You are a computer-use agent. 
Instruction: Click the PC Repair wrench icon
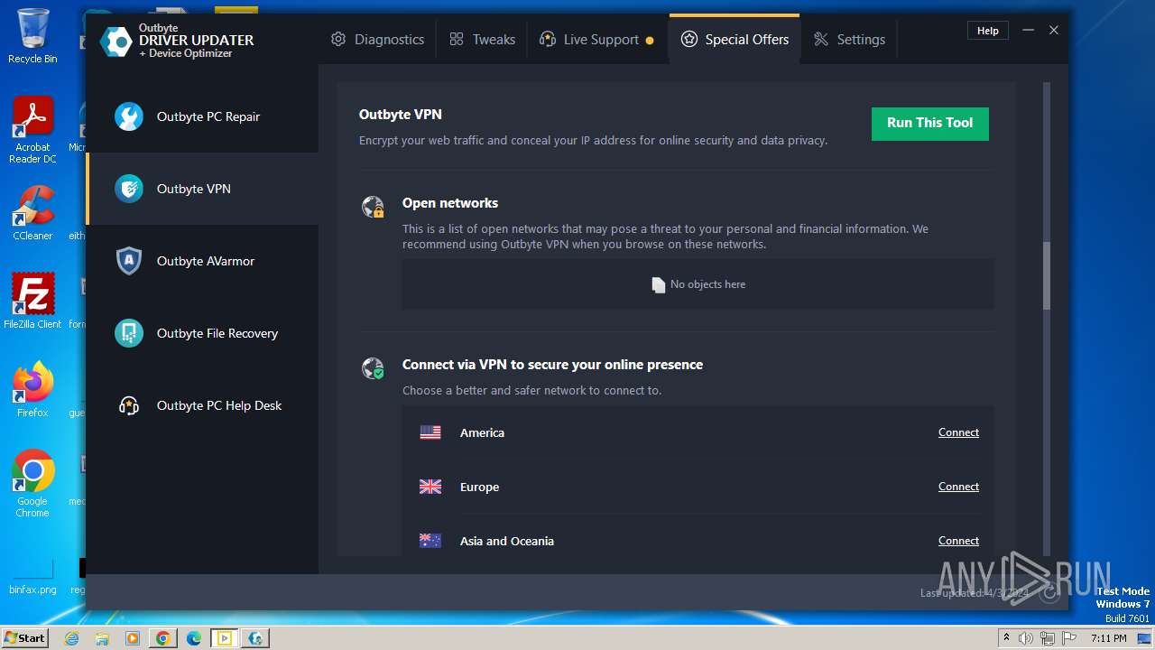(x=129, y=116)
